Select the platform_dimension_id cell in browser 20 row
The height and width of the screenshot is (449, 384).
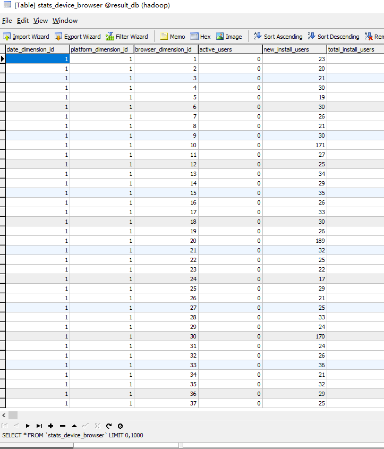[x=102, y=241]
